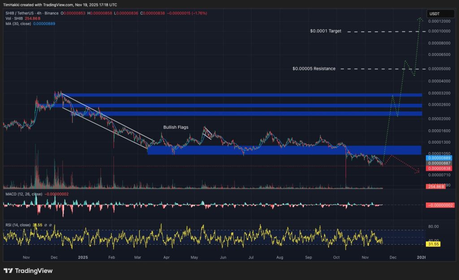The width and height of the screenshot is (459, 280).
Task: Click the red 0.00000838 current price label
Action: pos(439,169)
